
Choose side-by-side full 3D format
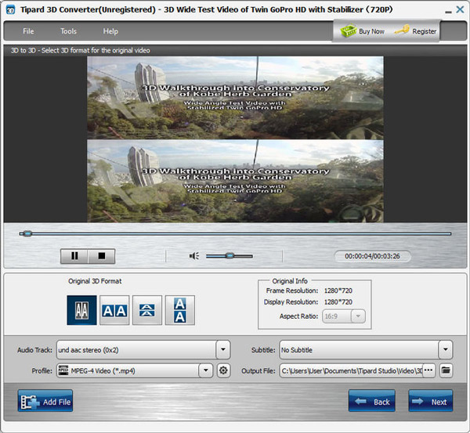pos(114,310)
